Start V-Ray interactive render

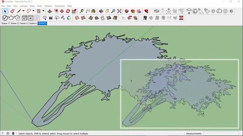tap(17, 18)
